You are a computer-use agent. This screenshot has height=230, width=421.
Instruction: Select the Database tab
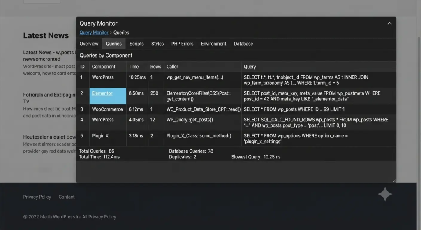(243, 44)
